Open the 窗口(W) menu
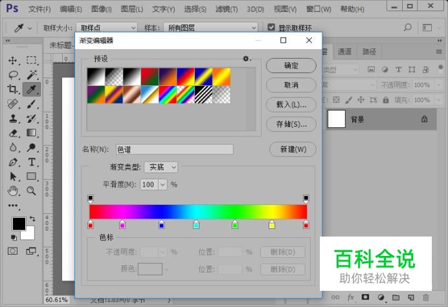Viewport: 448px width, 307px height. tap(319, 9)
